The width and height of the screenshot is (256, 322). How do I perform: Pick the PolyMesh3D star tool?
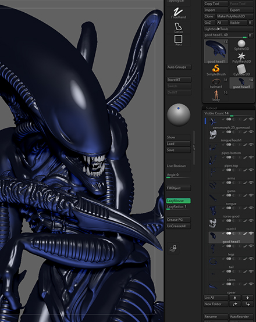point(241,58)
